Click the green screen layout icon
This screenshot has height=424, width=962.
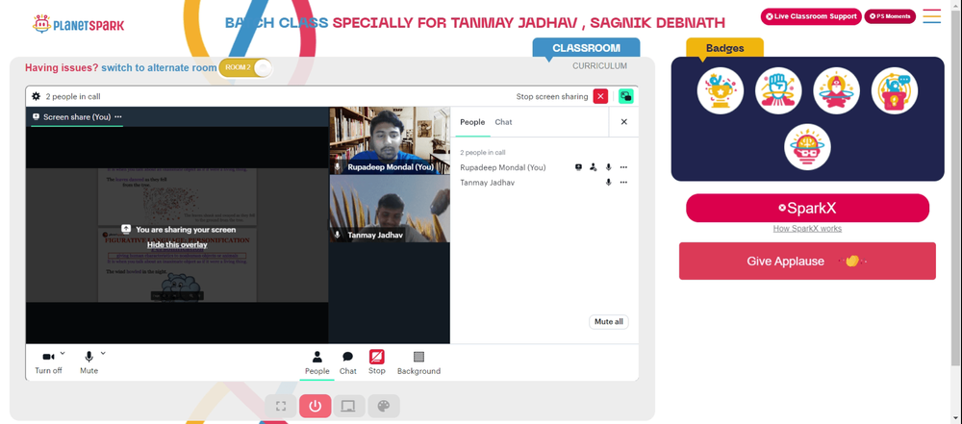626,96
